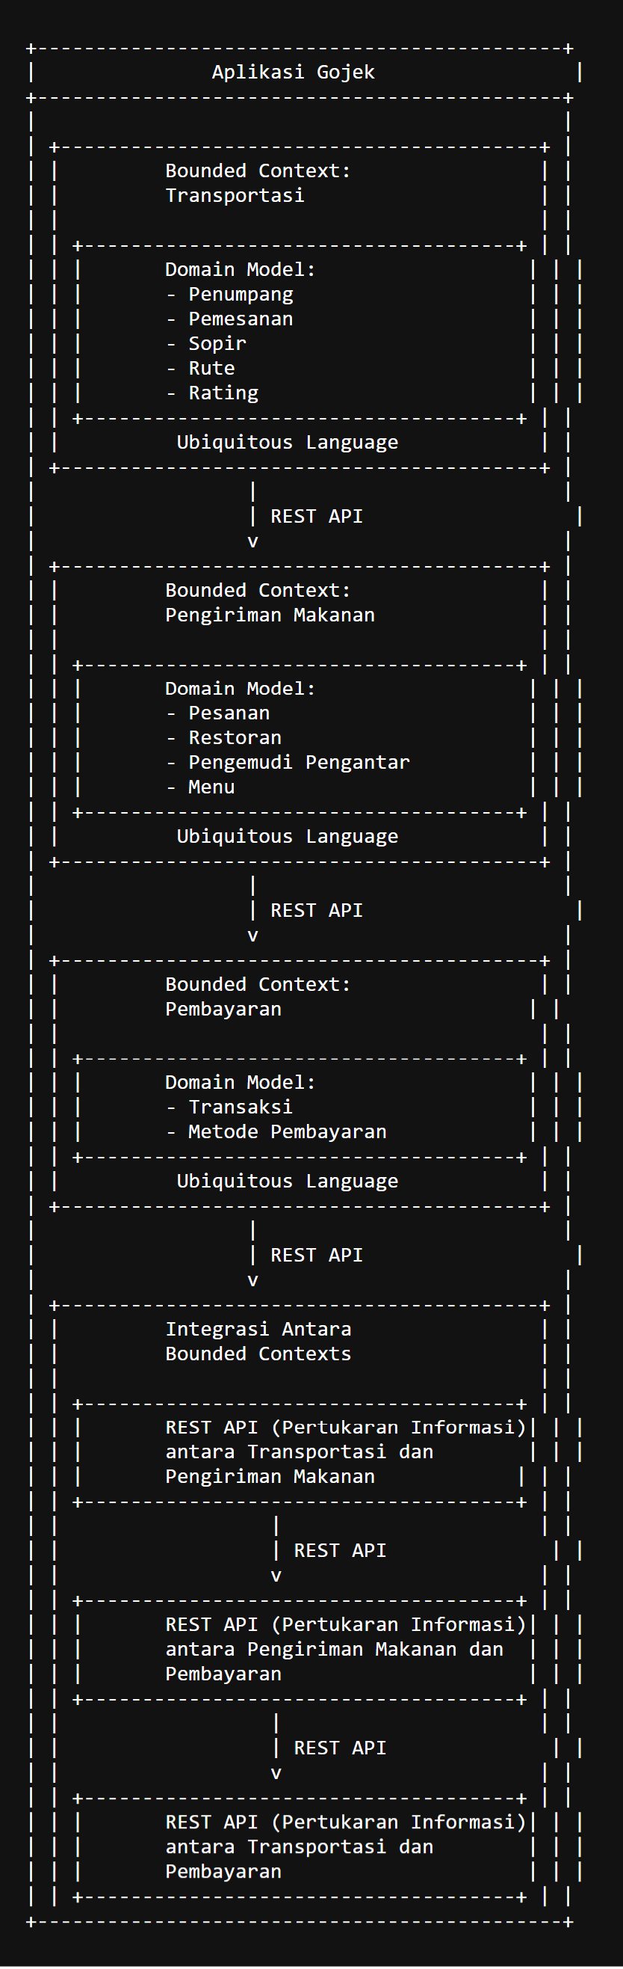
Task: Select the 'Sopir' entry under Transportasi
Action: pos(217,344)
